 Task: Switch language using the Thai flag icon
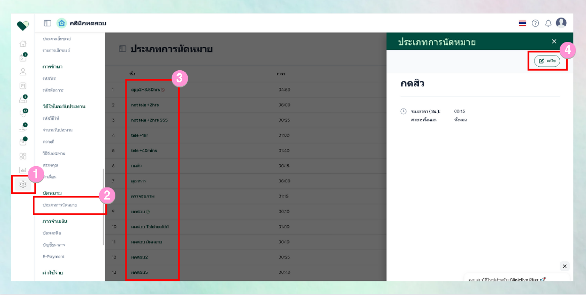click(x=522, y=23)
